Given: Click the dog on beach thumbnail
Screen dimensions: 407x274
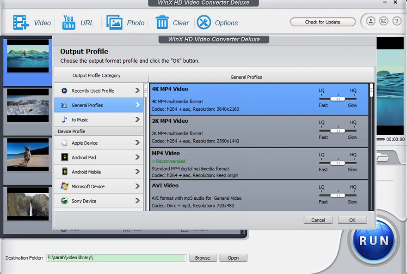Looking at the screenshot, I should click(28, 155).
